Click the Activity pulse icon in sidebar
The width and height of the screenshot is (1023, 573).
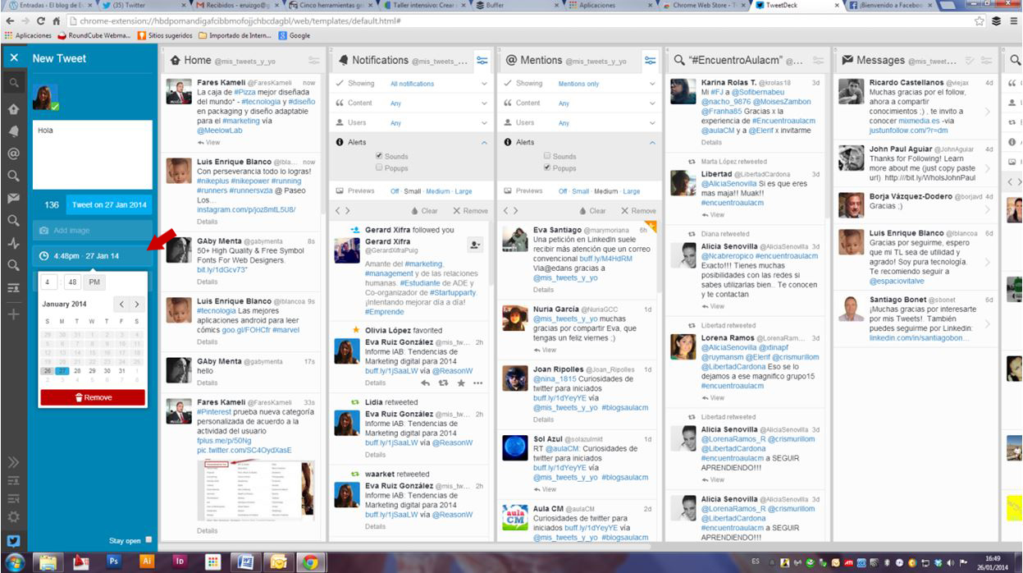click(x=14, y=243)
